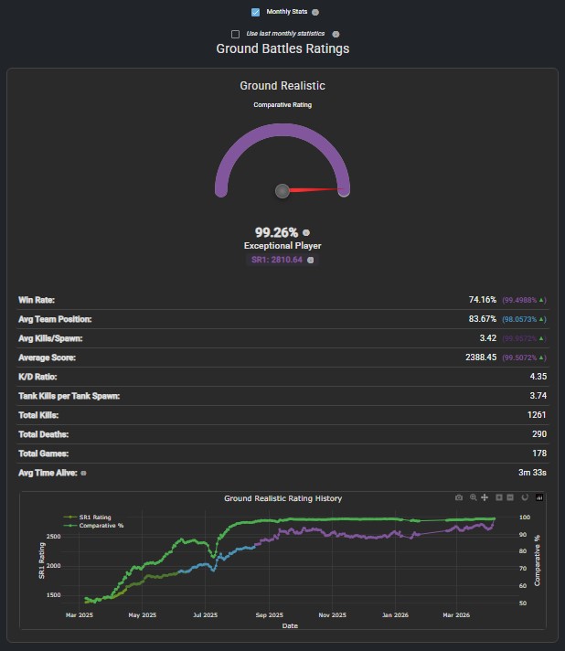The height and width of the screenshot is (651, 565).
Task: Toggle Comparative % series in legend
Action: tap(93, 526)
